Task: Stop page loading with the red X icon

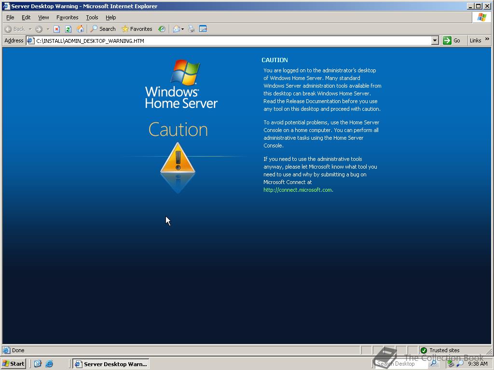Action: click(57, 29)
